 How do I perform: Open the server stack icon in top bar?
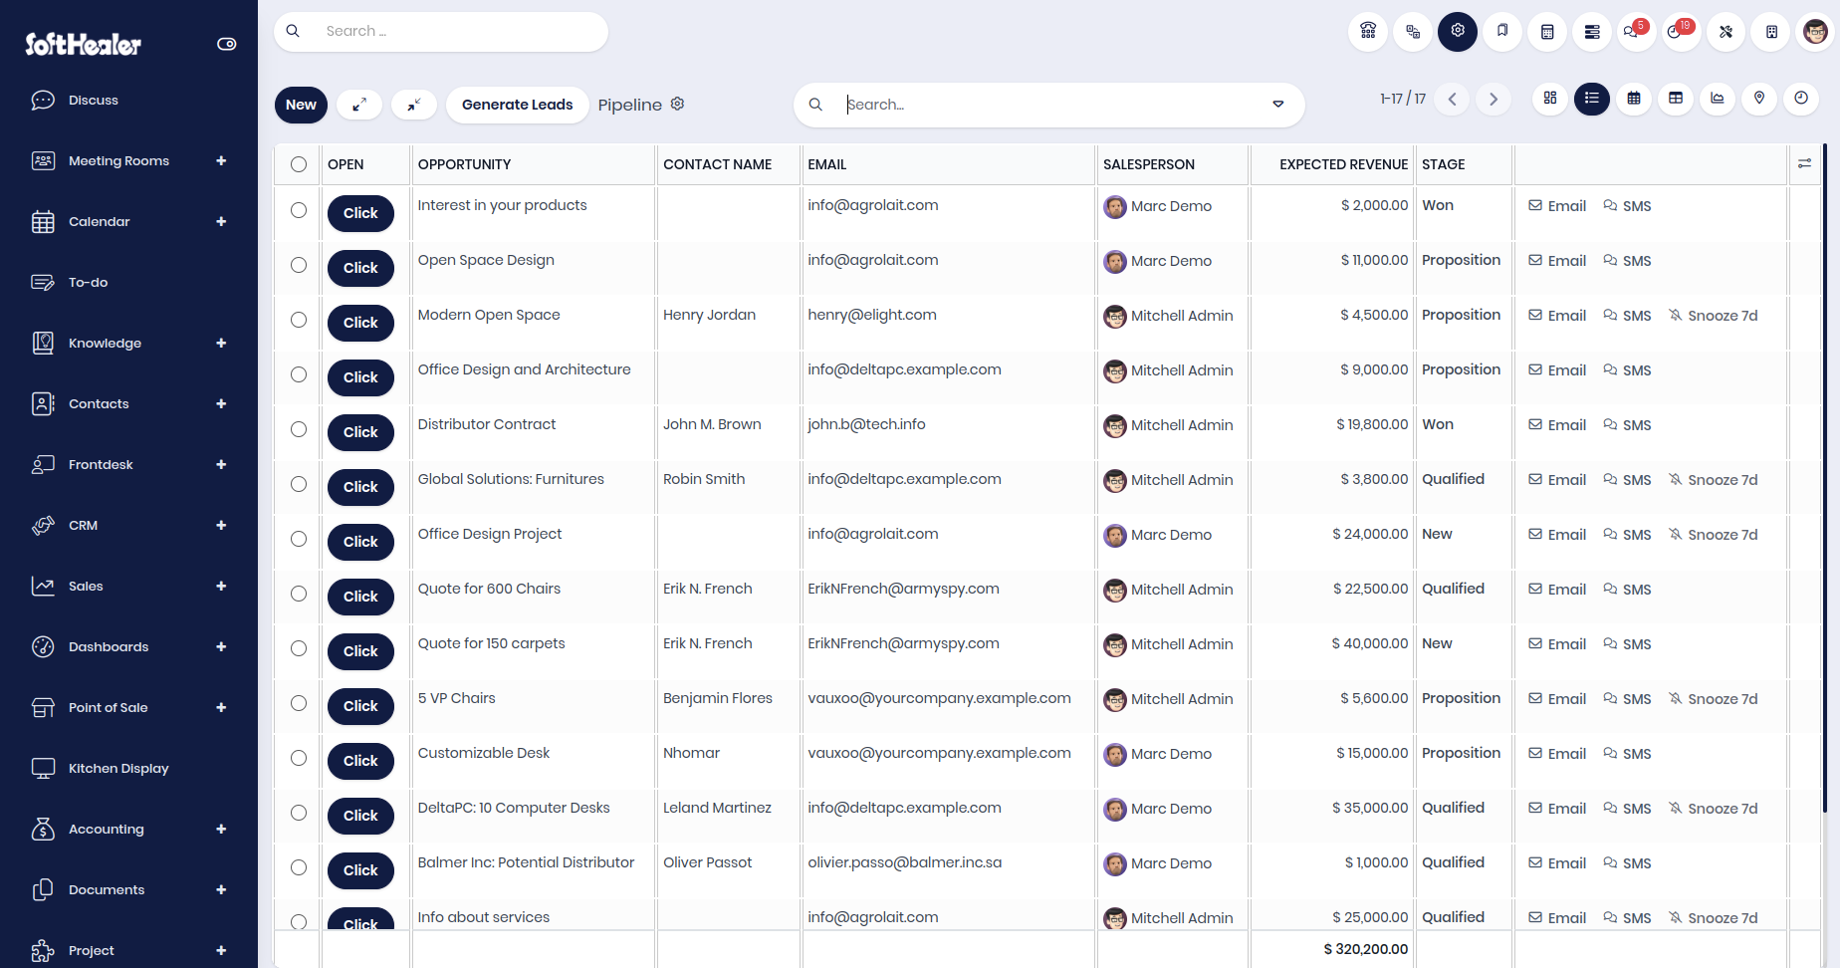[1592, 31]
